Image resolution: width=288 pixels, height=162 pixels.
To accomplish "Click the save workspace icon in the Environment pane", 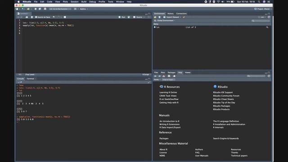I will pos(159,17).
